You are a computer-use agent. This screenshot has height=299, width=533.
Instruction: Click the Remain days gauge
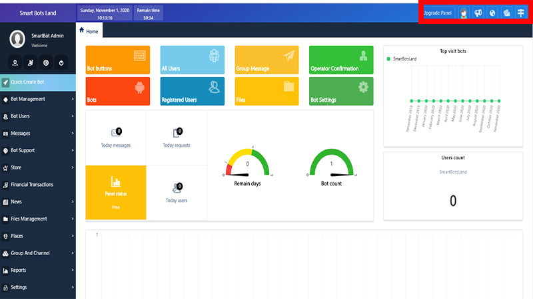pos(247,166)
